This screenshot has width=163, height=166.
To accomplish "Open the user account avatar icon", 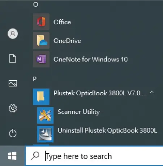I will click(13, 34).
